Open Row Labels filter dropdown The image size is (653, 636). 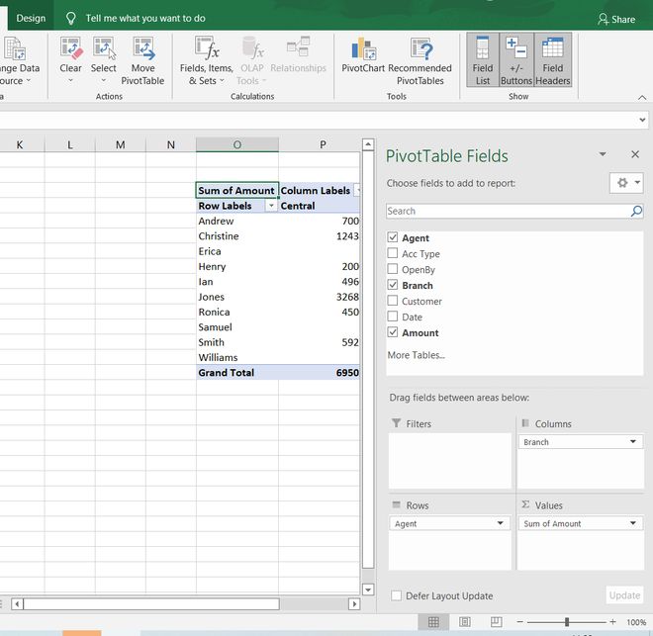pyautogui.click(x=272, y=206)
